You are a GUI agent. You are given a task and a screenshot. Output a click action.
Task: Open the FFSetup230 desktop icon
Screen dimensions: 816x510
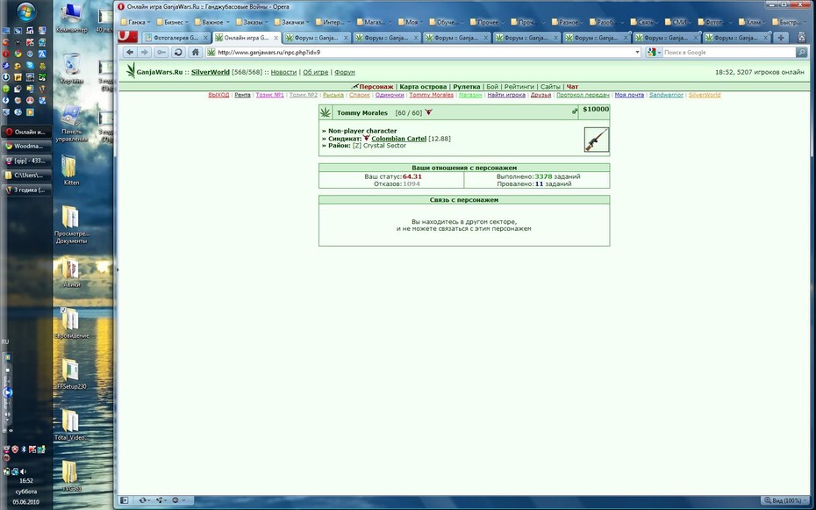(71, 374)
